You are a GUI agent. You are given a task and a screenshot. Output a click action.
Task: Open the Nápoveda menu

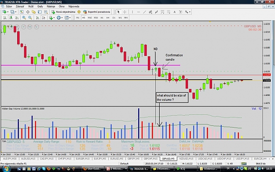pos(74,7)
